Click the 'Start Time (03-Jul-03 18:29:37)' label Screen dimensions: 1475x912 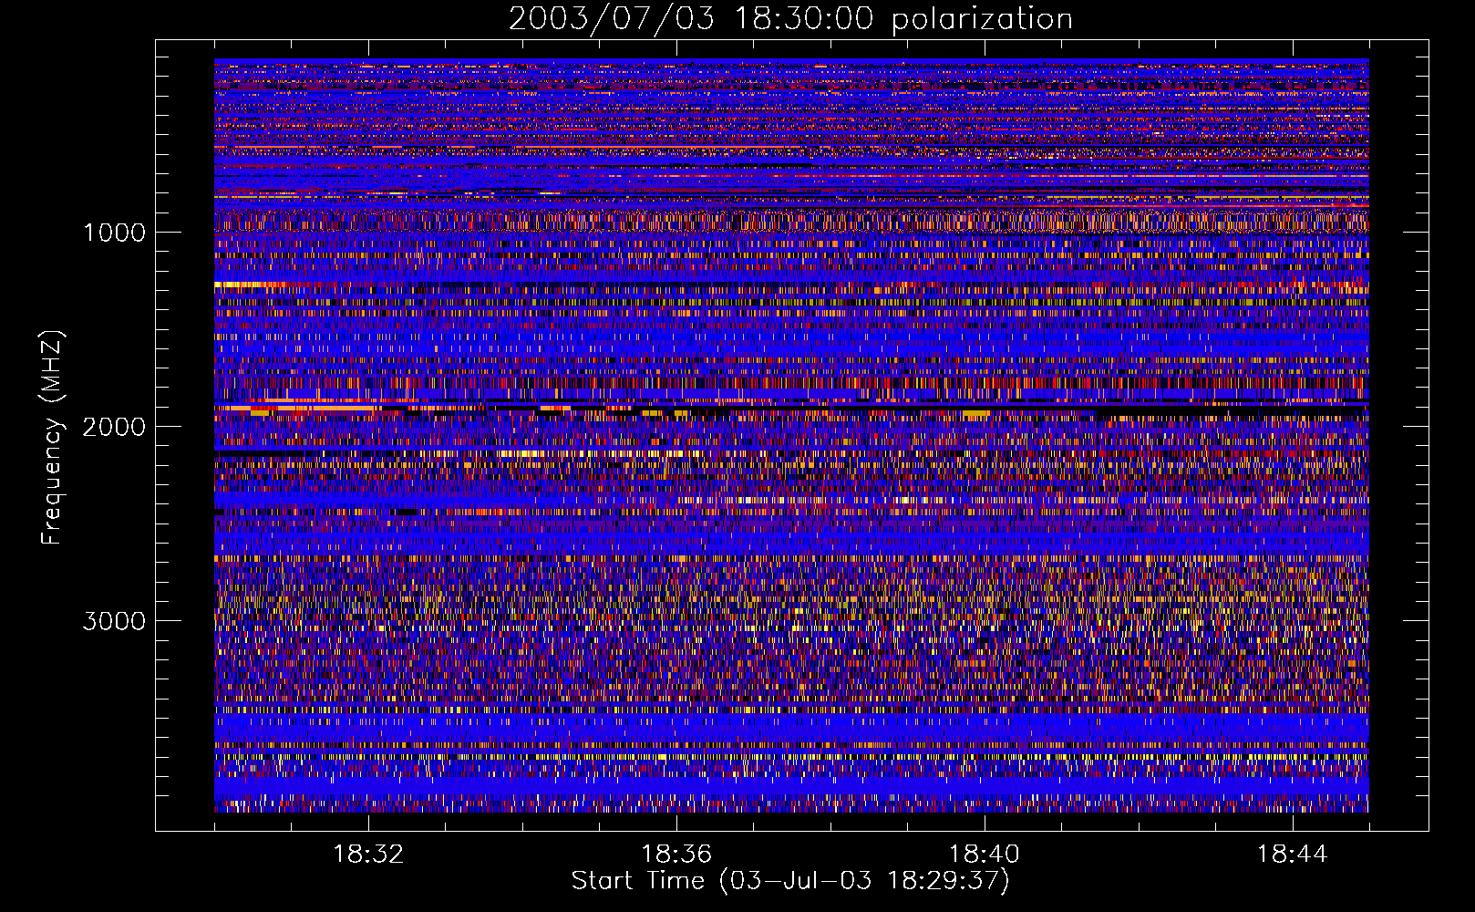tap(790, 881)
